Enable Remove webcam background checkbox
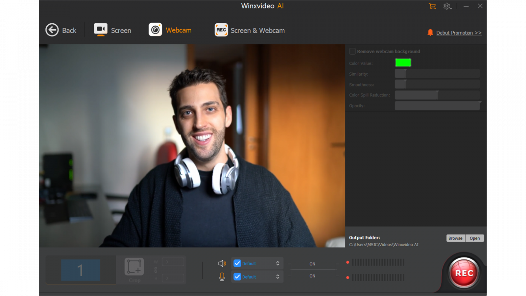Viewport: 526px width, 296px height. tap(352, 51)
